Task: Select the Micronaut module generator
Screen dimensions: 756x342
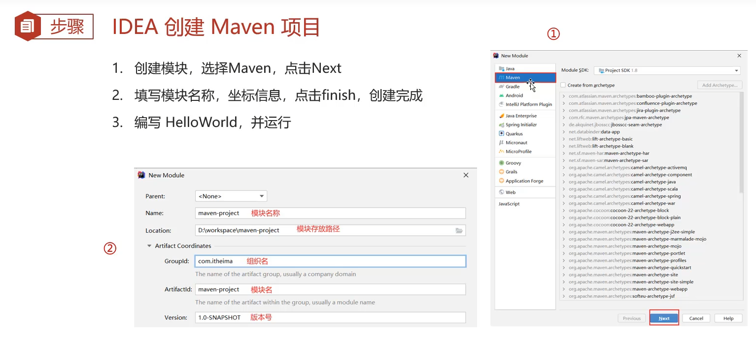Action: click(515, 142)
